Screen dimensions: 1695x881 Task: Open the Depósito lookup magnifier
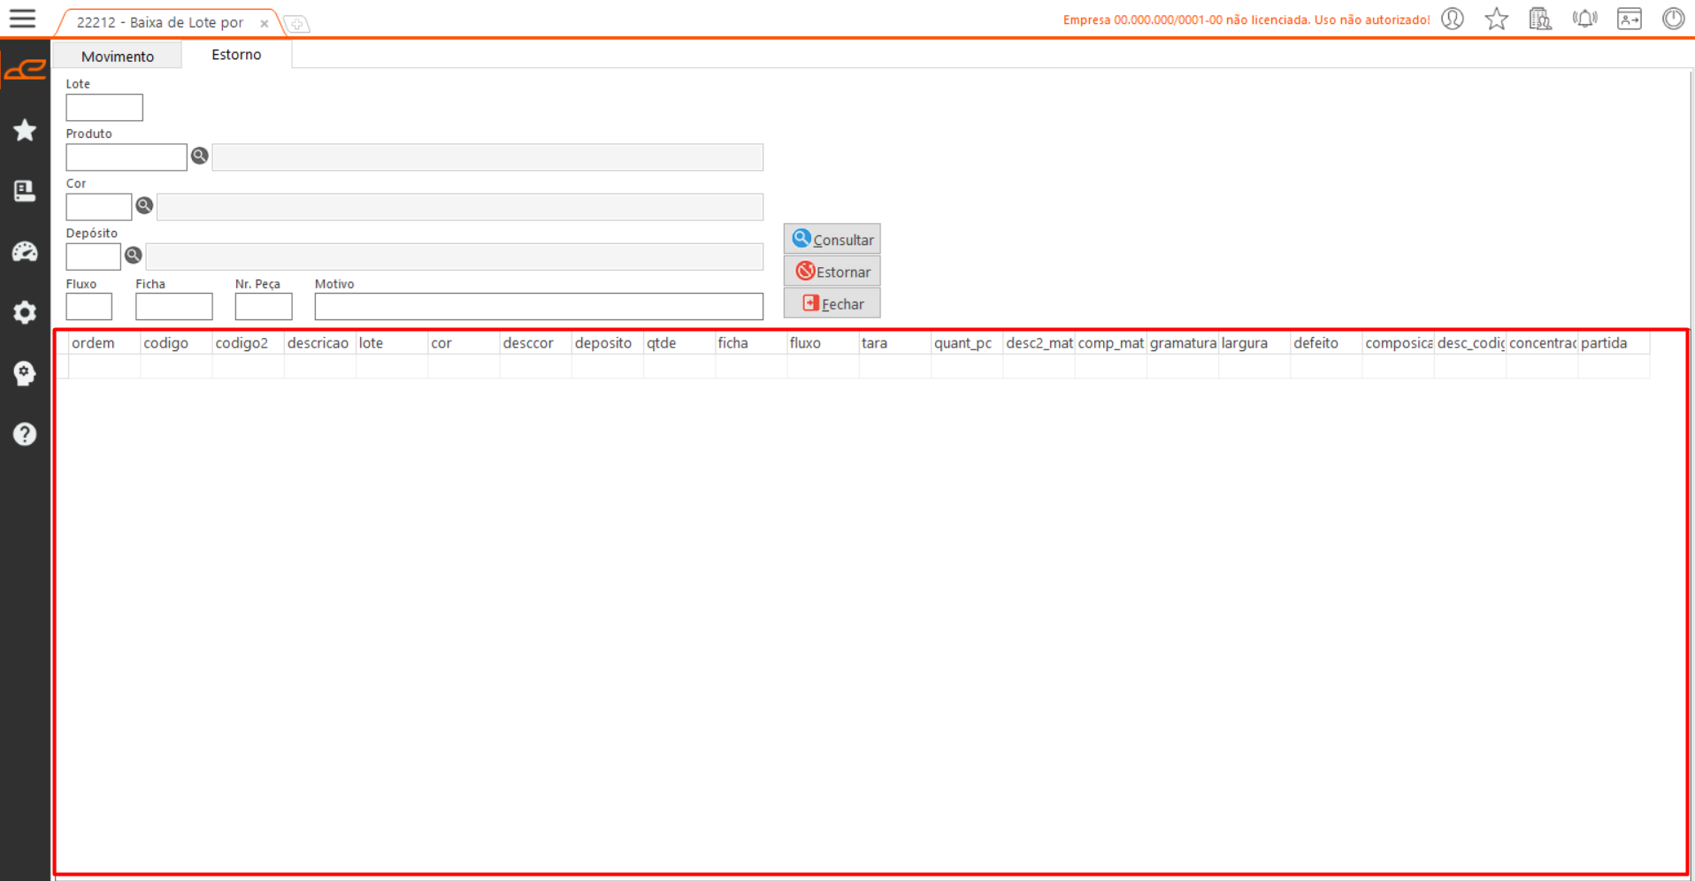click(134, 256)
